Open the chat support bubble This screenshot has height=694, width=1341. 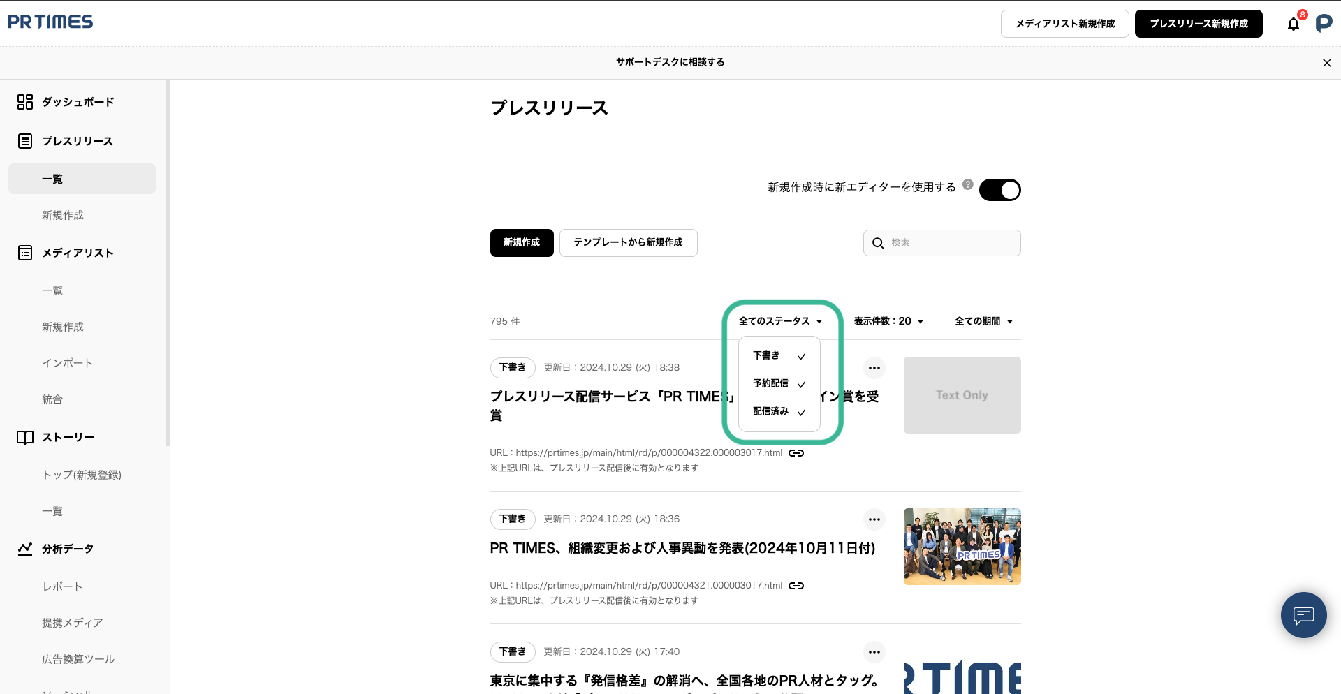[x=1303, y=615]
